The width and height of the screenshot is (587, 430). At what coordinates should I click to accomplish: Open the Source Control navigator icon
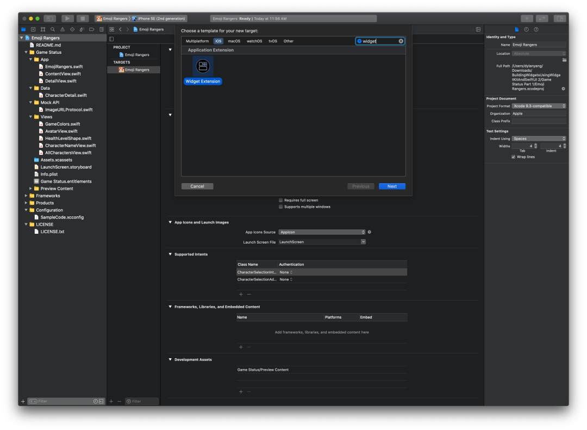[x=33, y=29]
